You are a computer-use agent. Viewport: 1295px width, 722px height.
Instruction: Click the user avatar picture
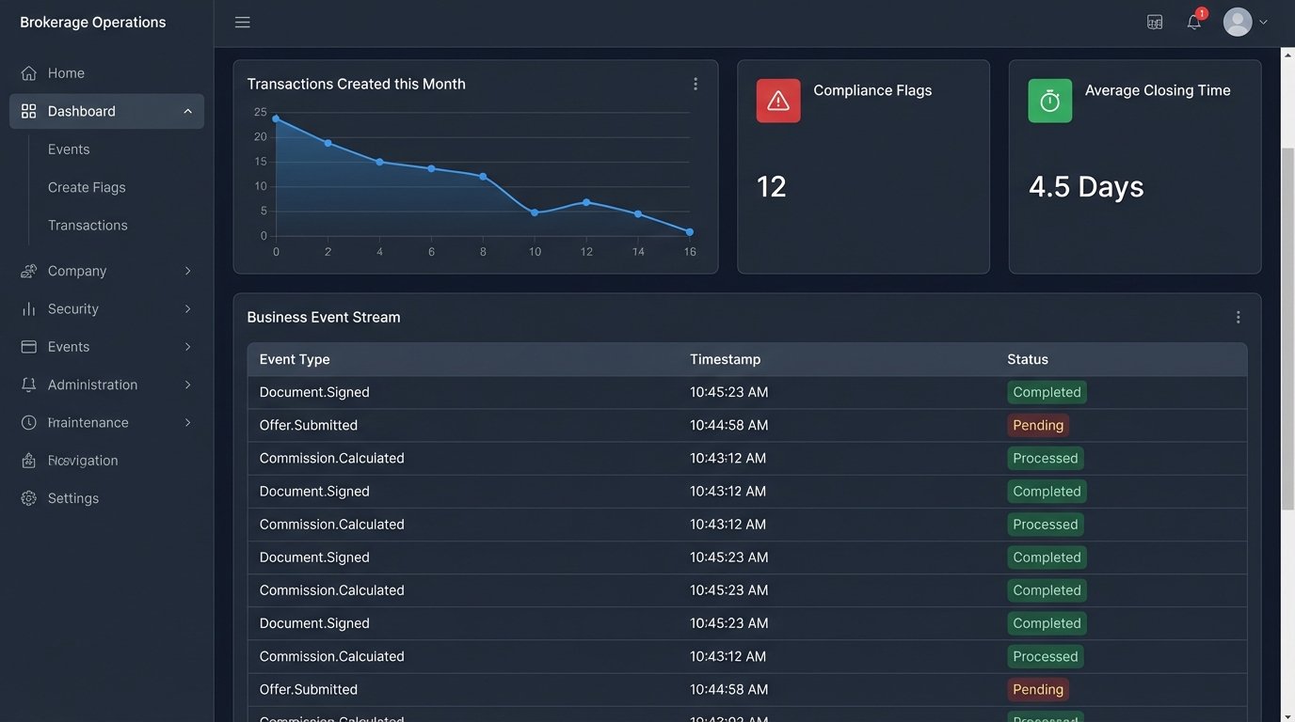pos(1237,22)
